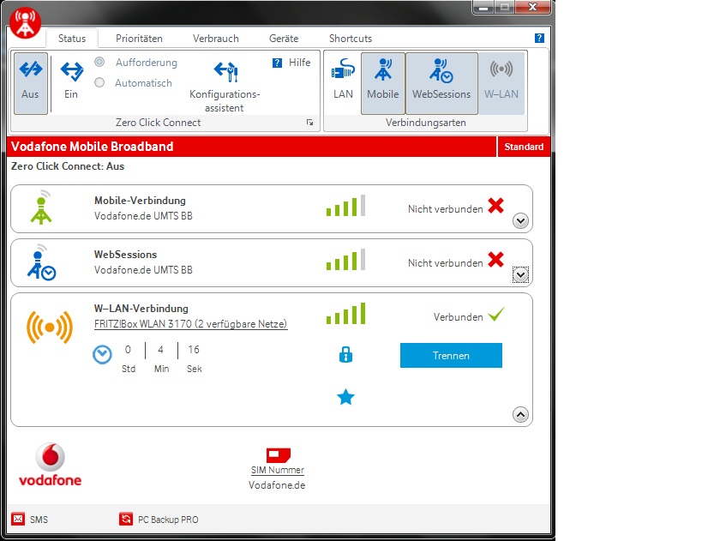Open the FRITZ!Box WLAN 3170 networks link

[x=191, y=324]
